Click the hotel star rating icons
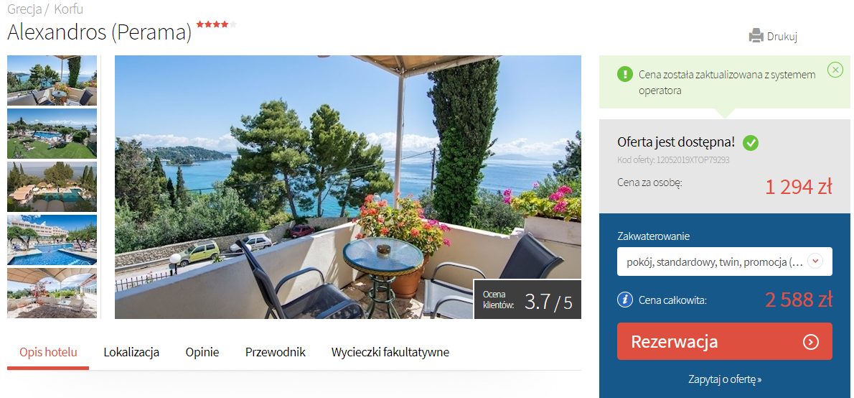The image size is (854, 398). (x=216, y=24)
